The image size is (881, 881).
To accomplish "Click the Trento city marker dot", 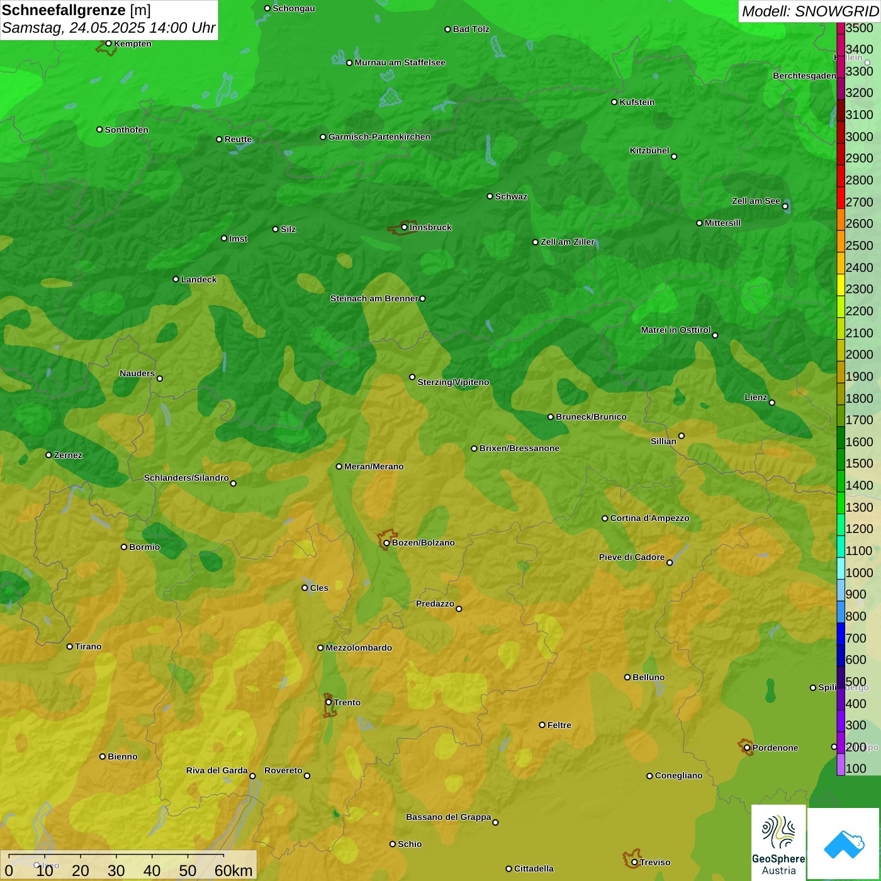I will 328,702.
